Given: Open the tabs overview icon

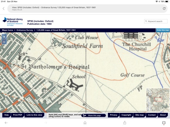Looking at the screenshot, I should (x=164, y=123).
